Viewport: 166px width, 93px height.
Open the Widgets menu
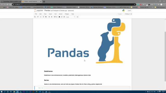pos(67,14)
